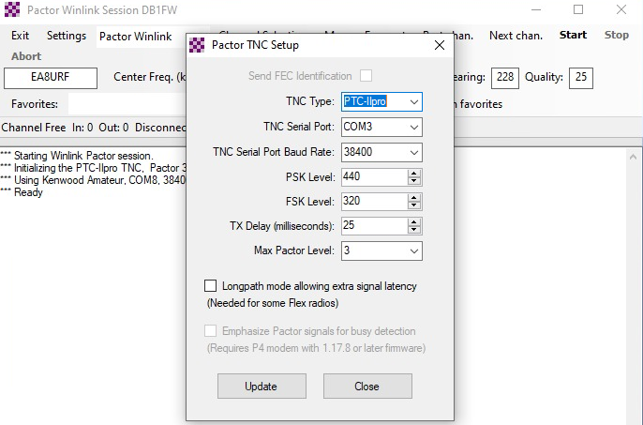Viewport: 643px width, 425px height.
Task: Close the Pactor TNC Setup dialog
Action: [440, 45]
